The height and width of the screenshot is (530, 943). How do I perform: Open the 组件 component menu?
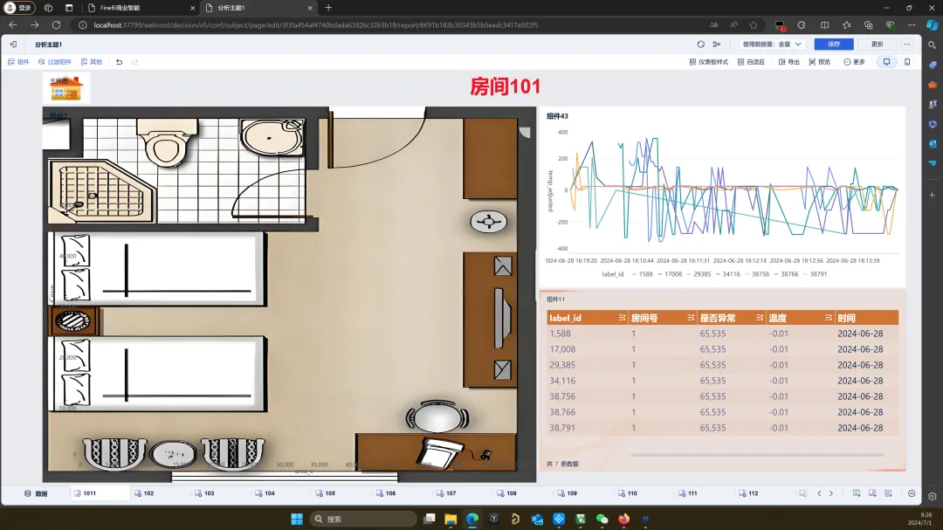pos(18,62)
